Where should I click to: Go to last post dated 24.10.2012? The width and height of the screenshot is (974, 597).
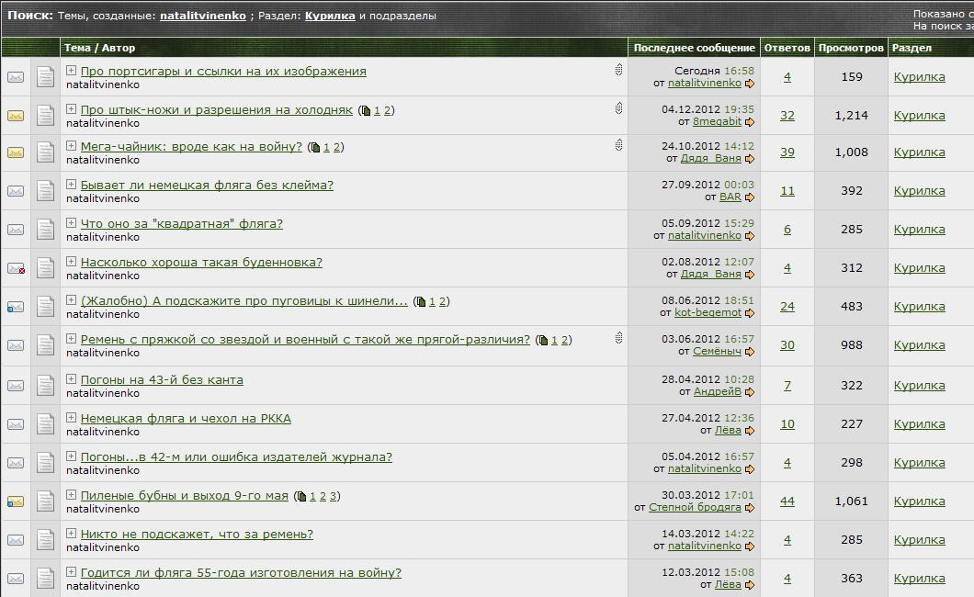[750, 159]
